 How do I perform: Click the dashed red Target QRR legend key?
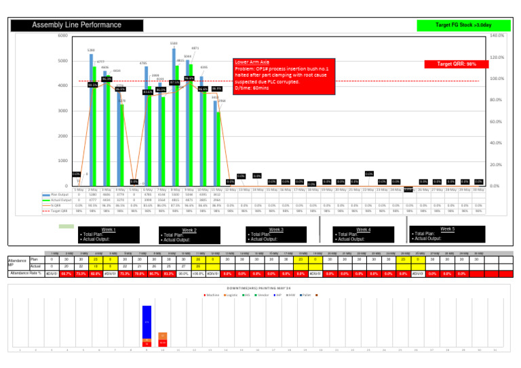coord(46,211)
